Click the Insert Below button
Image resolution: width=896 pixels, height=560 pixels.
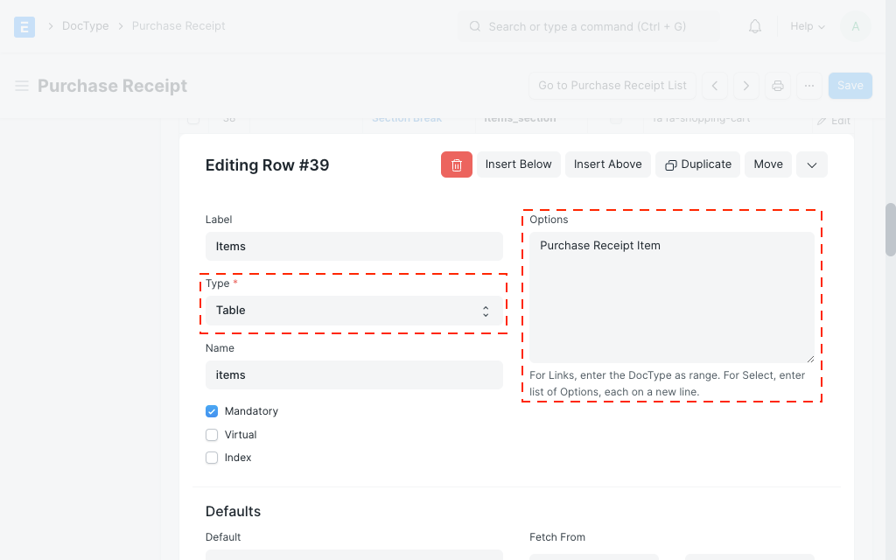pos(518,164)
